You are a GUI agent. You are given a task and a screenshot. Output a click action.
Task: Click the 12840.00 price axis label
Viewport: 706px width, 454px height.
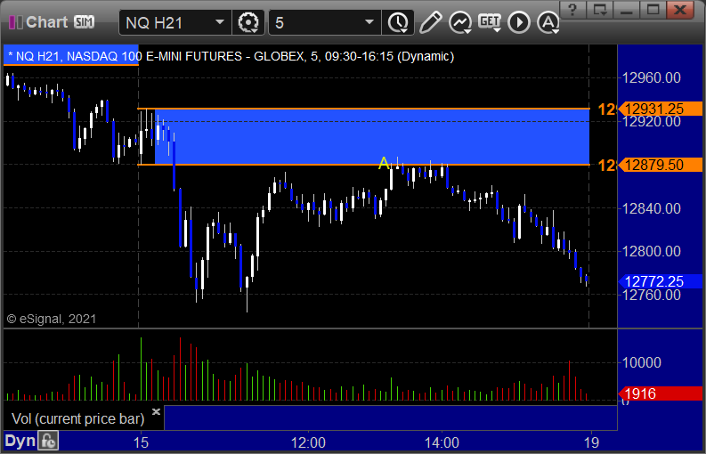[651, 208]
